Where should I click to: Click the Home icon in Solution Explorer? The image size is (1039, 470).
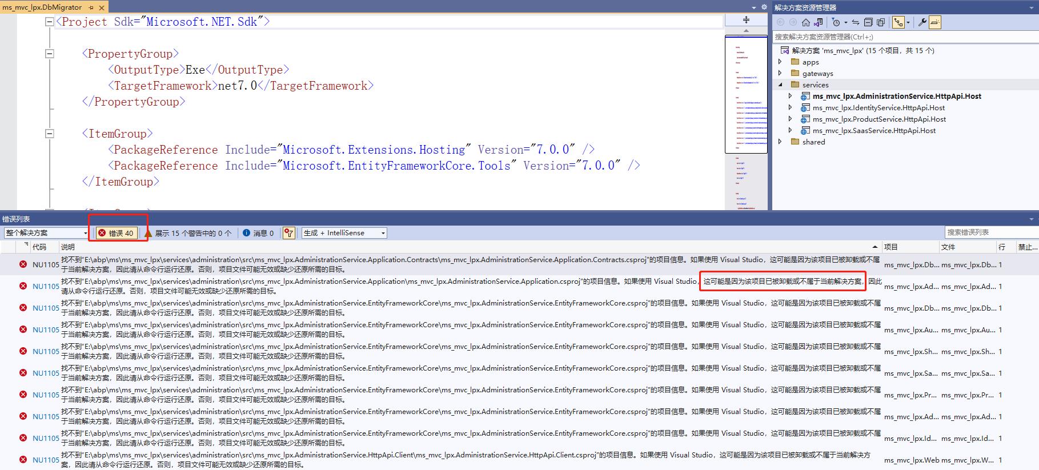pos(805,22)
